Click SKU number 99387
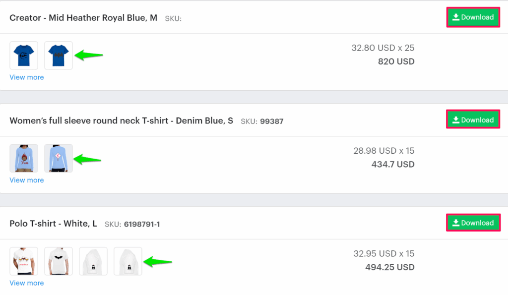The height and width of the screenshot is (295, 508). coord(272,121)
